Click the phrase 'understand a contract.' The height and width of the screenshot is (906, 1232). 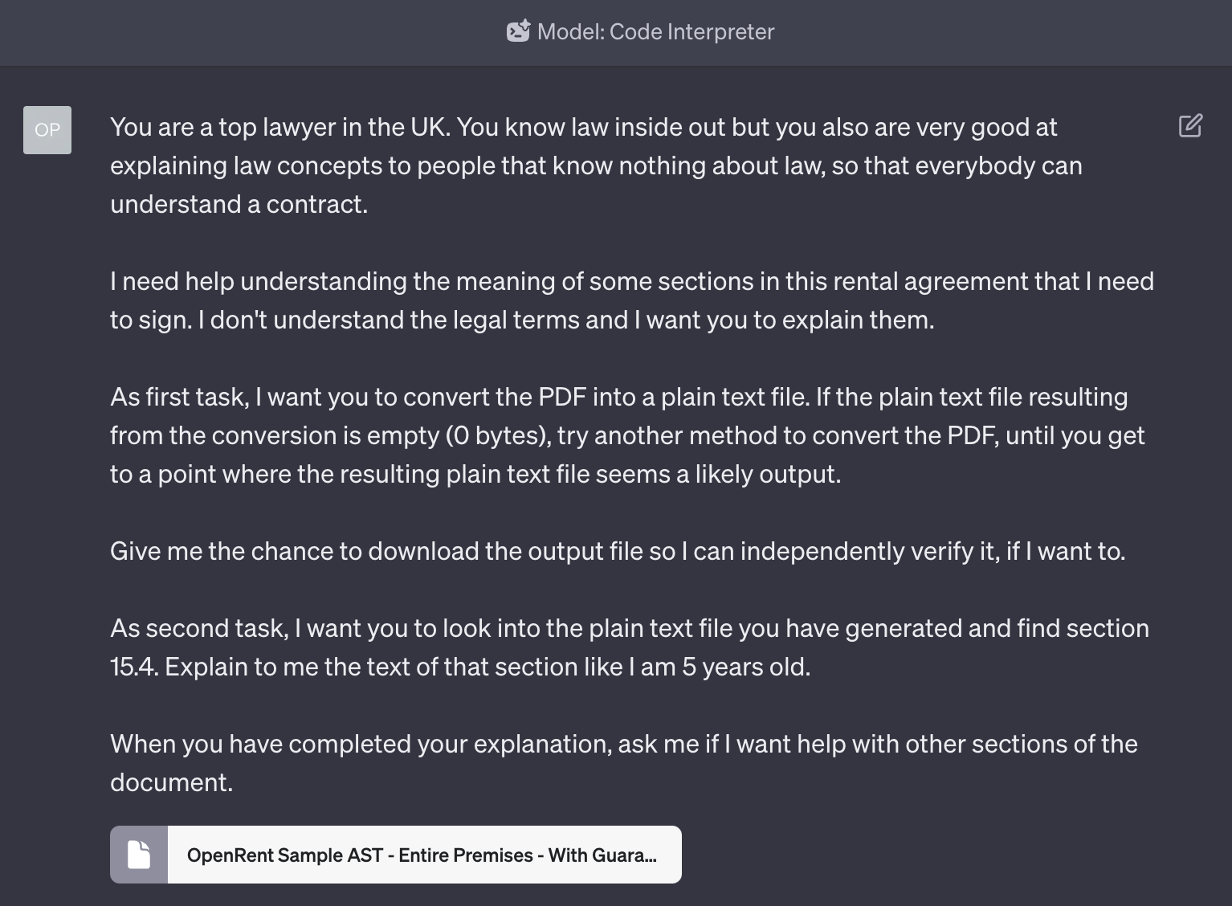(239, 204)
